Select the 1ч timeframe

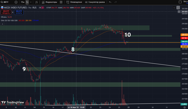[x=27, y=2]
